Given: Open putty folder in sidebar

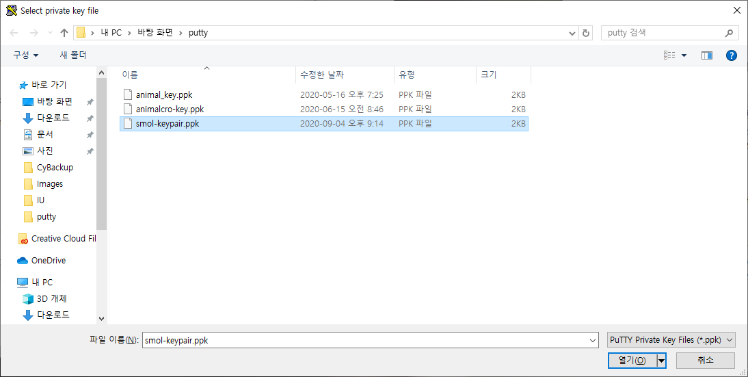Looking at the screenshot, I should (46, 217).
